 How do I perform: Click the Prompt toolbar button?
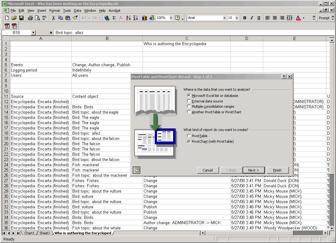[x=324, y=18]
